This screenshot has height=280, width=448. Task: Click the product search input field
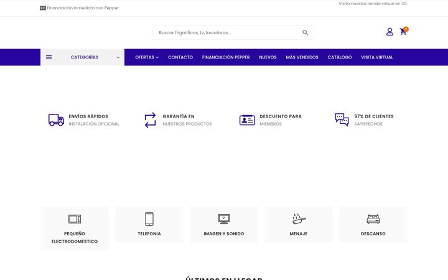233,32
